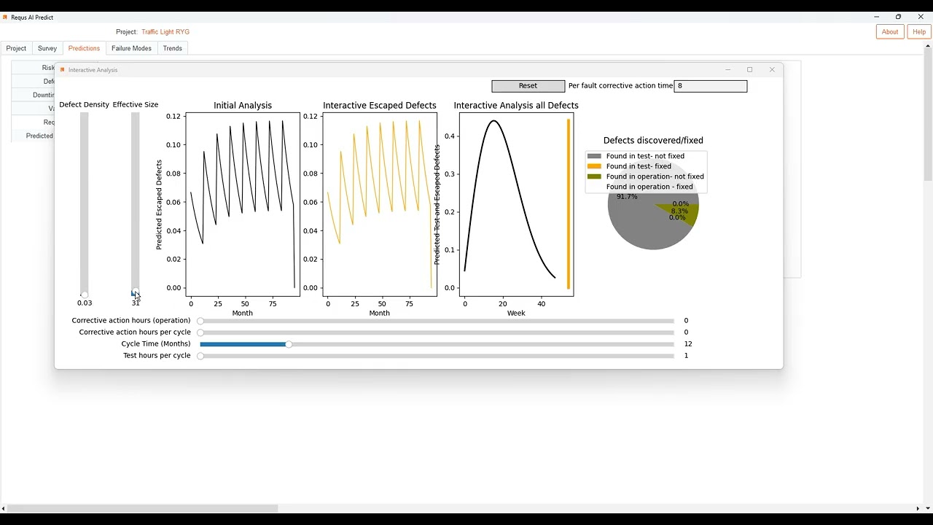The height and width of the screenshot is (525, 933).
Task: Click 'Found in operation - fixed' legend text
Action: click(x=649, y=187)
